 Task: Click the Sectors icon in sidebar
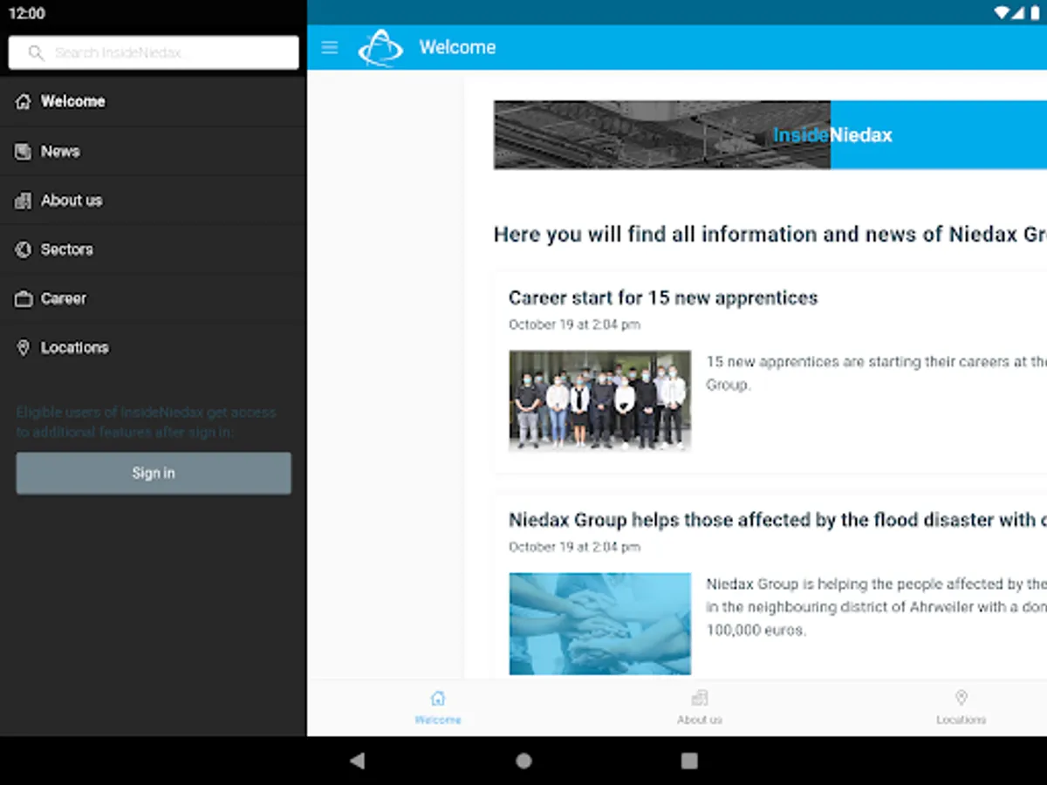24,249
